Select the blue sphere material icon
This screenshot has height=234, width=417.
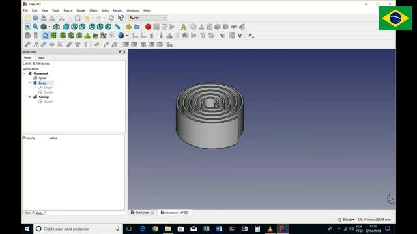[x=121, y=36]
